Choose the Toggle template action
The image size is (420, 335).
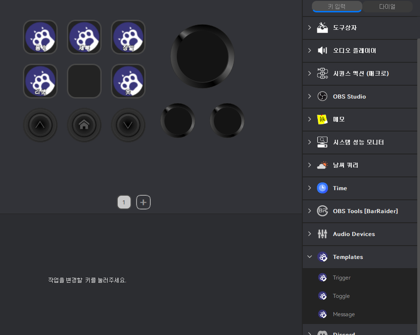tap(341, 296)
